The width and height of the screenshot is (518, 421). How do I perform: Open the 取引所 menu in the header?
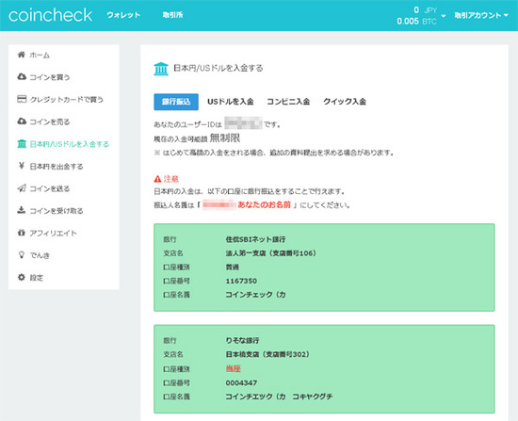(x=172, y=15)
